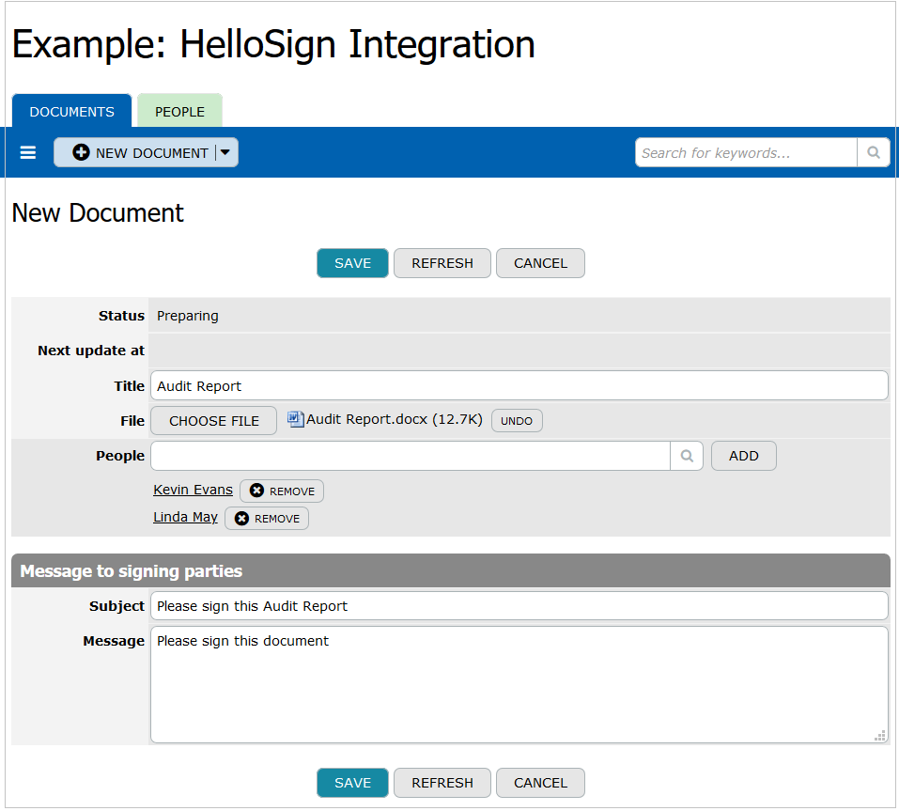
Task: Click the People lookup magnifier icon
Action: pos(687,456)
